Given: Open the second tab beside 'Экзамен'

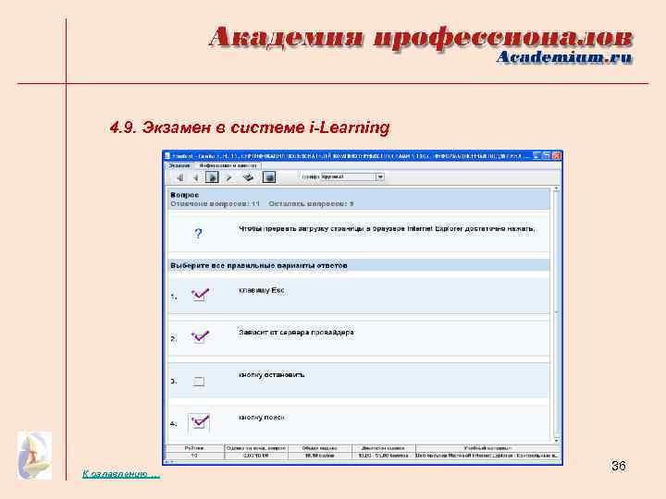Looking at the screenshot, I should click(x=228, y=165).
